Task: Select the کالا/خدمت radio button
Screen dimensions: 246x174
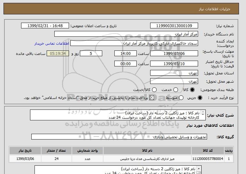Action: pyautogui.click(x=154, y=90)
